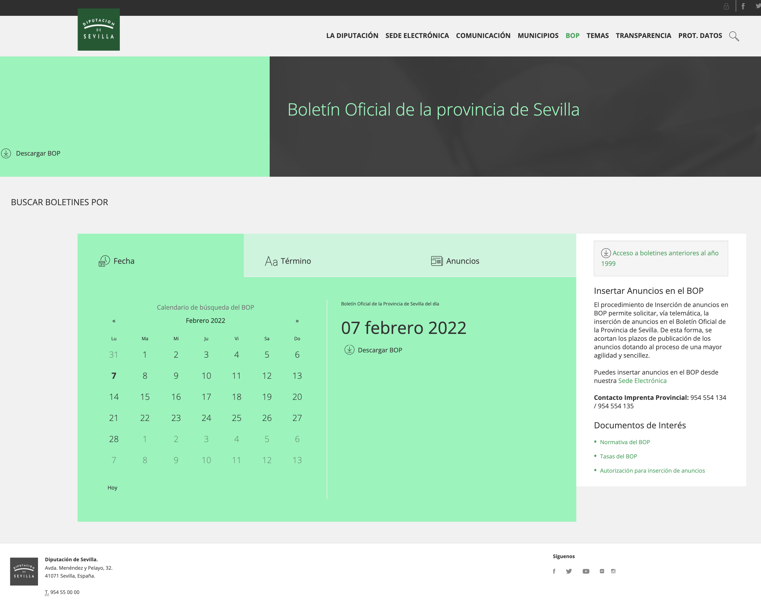Go to next month with » arrow
This screenshot has width=761, height=604.
point(297,321)
